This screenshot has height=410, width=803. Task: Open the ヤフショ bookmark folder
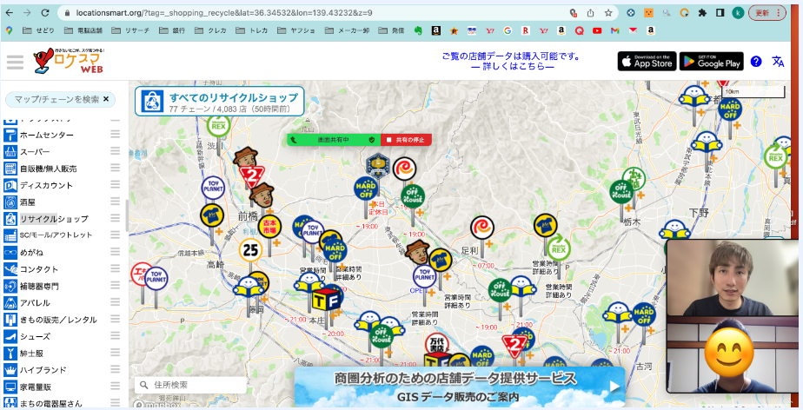point(296,30)
